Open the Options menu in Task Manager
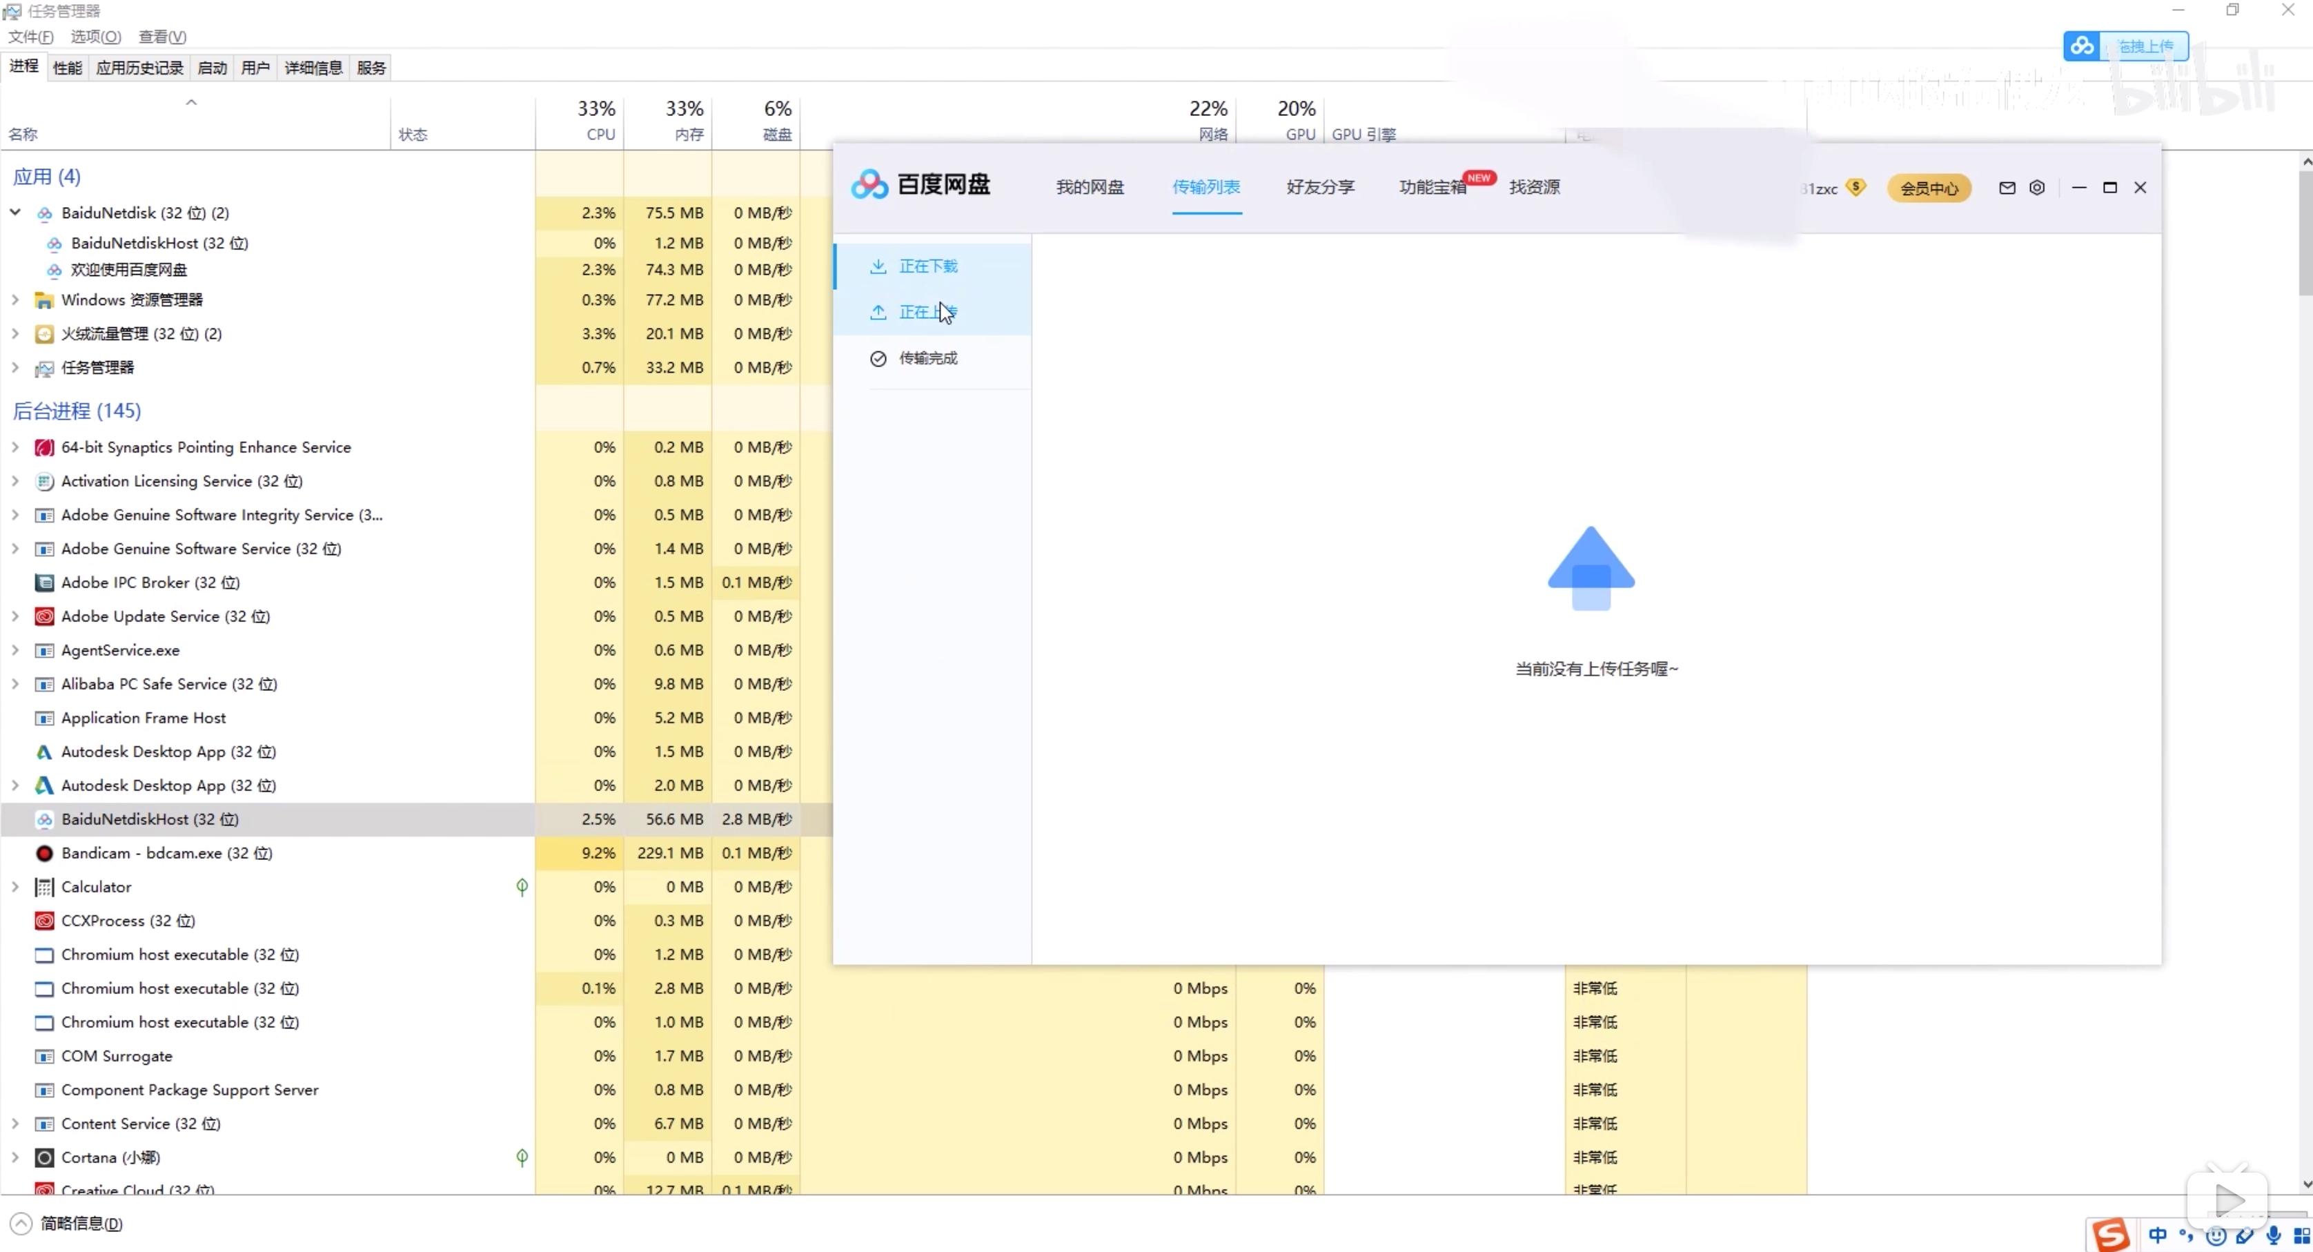Viewport: 2313px width, 1252px height. coord(95,37)
